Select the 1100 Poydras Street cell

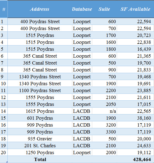point(40,90)
